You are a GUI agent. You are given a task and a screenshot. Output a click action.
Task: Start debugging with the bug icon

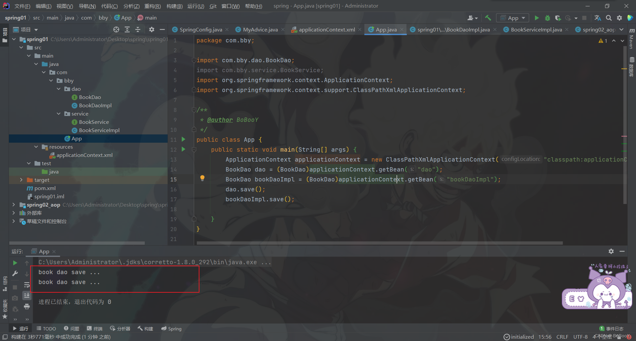(x=547, y=18)
